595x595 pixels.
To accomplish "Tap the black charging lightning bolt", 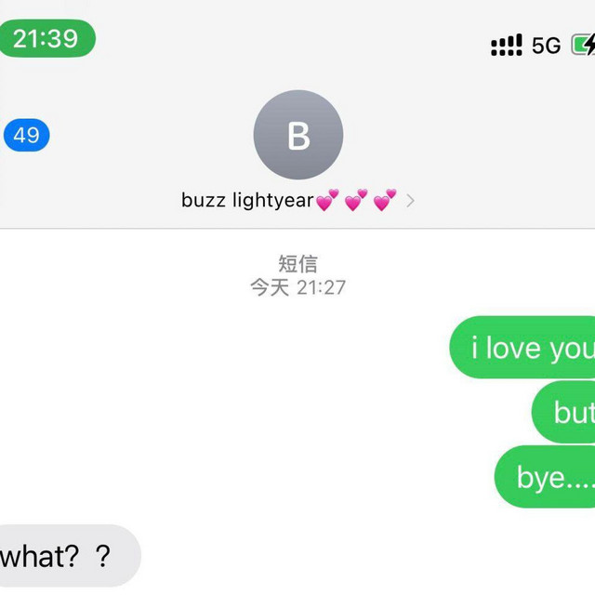I will coord(590,45).
